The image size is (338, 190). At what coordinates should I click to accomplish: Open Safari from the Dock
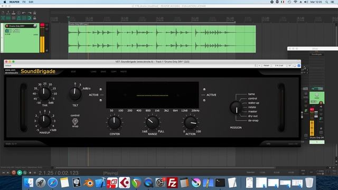53,183
